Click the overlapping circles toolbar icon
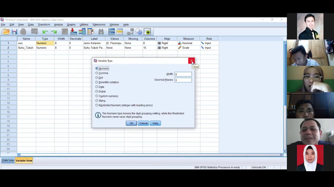Viewport: 334px width, 187px height. (139, 32)
